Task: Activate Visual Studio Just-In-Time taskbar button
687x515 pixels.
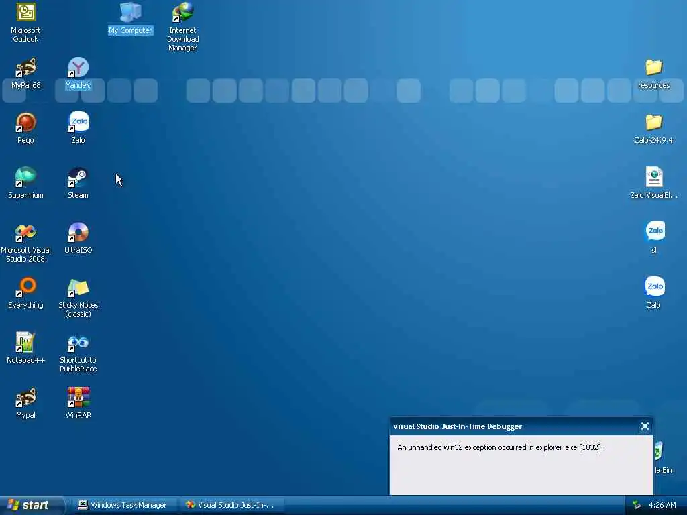Action: (x=231, y=505)
